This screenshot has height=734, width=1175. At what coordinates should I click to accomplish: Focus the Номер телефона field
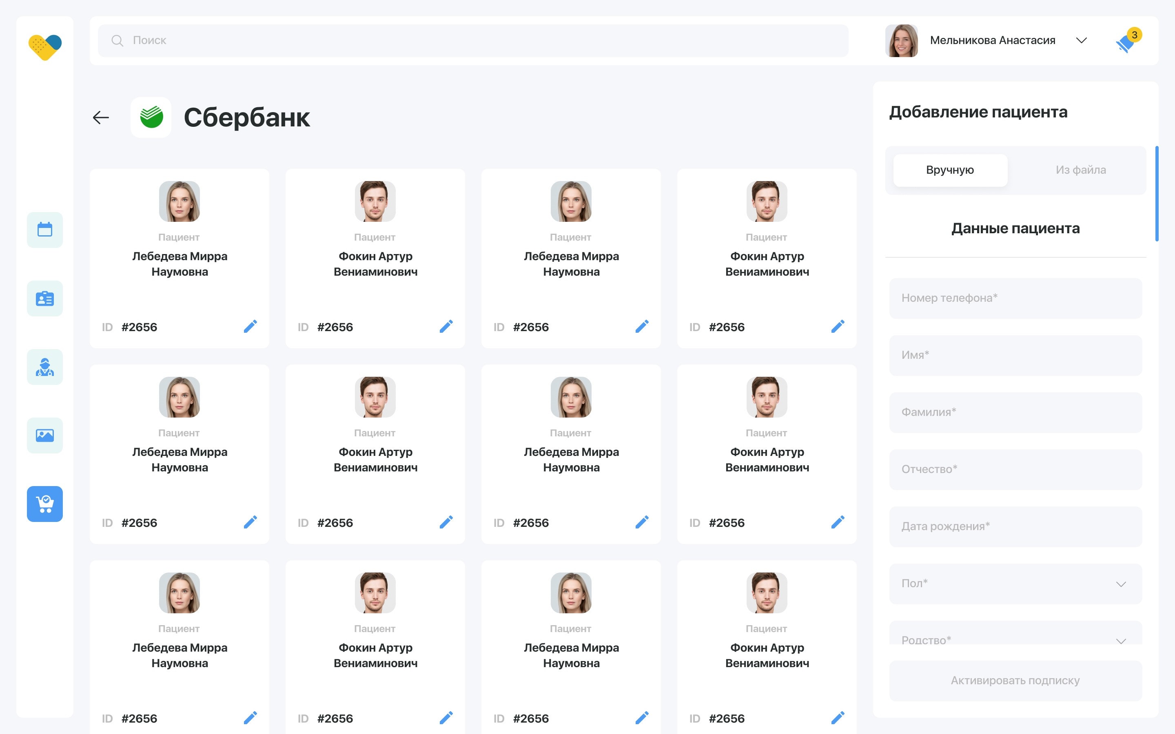click(x=1016, y=298)
